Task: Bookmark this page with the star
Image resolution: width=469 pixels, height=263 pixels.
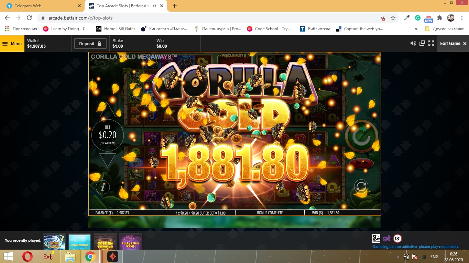Action: click(393, 18)
